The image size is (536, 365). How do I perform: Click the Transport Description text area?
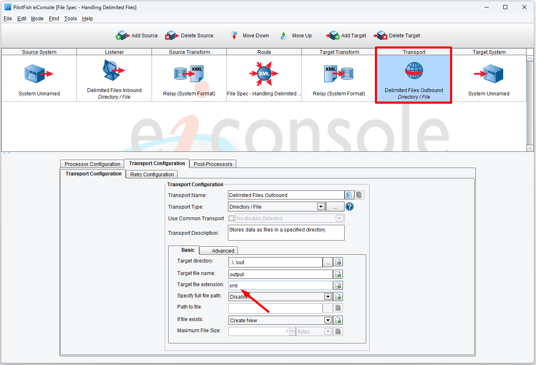286,233
